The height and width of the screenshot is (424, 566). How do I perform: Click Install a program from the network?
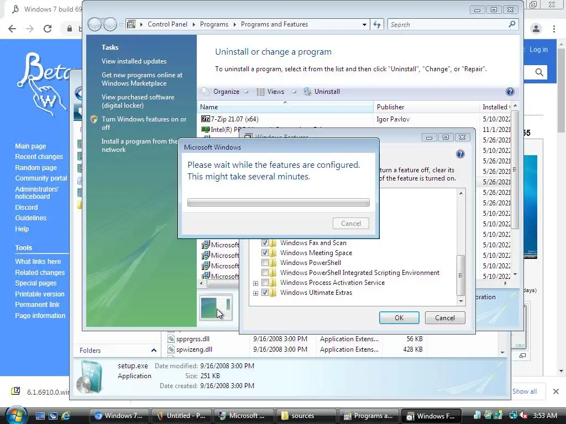tap(139, 145)
